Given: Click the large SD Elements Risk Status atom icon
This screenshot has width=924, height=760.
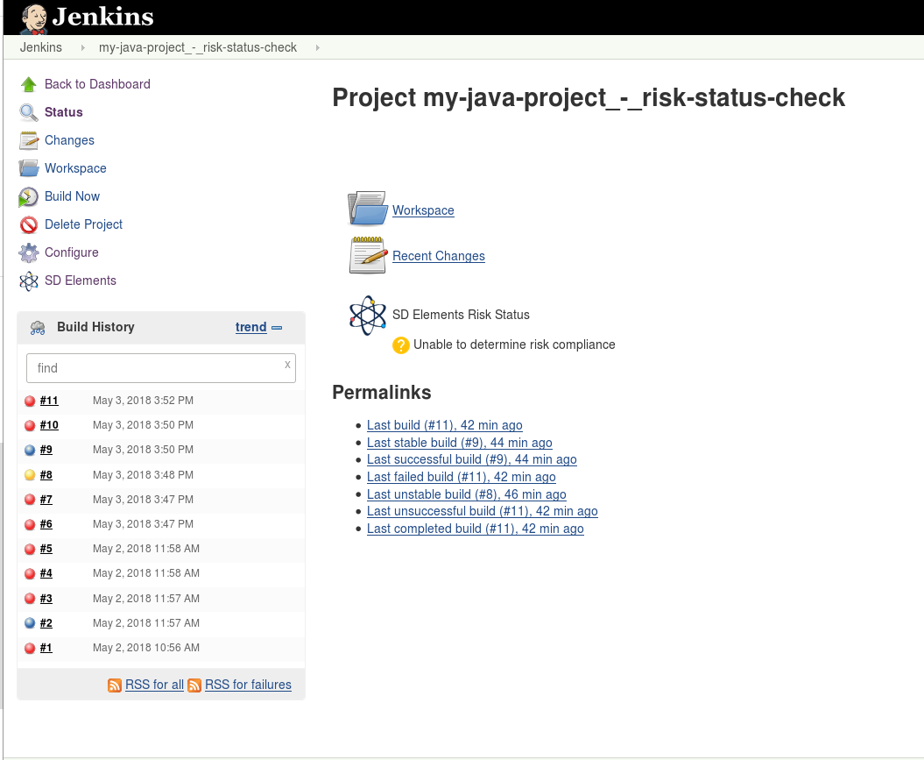Looking at the screenshot, I should coord(368,316).
